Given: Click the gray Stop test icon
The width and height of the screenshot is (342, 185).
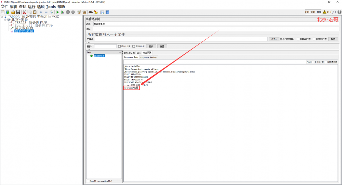Looking at the screenshot, I should (68, 12).
